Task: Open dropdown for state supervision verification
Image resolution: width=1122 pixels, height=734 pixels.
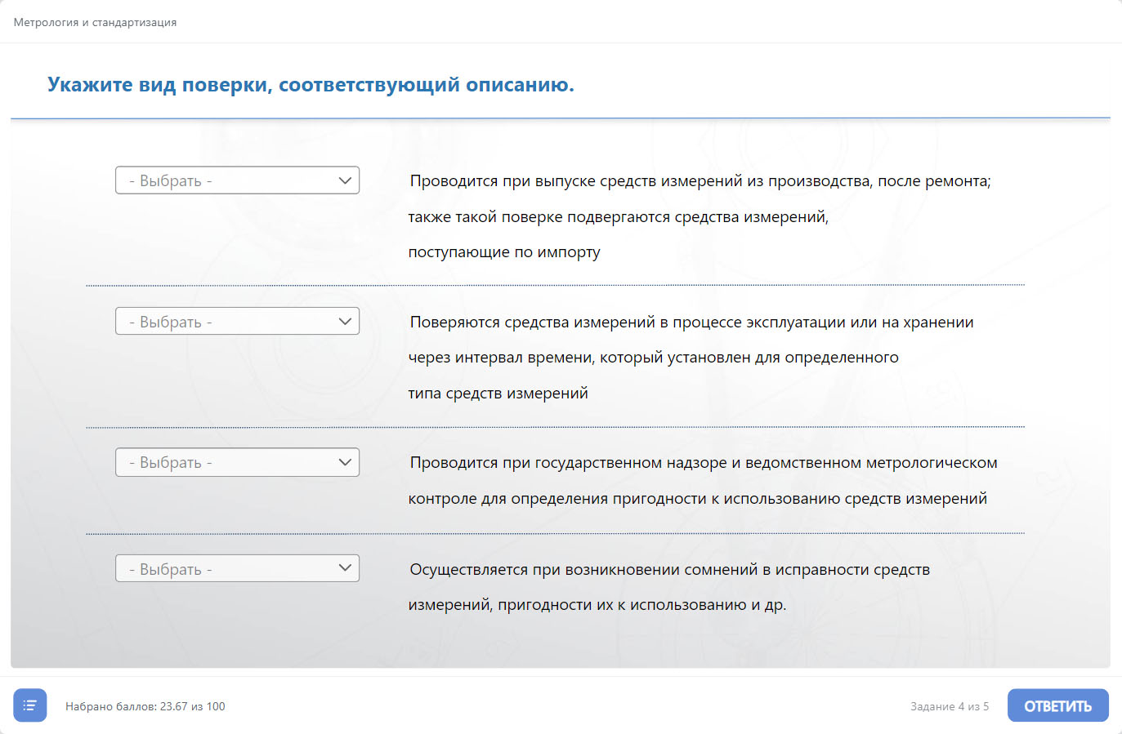Action: tap(237, 462)
